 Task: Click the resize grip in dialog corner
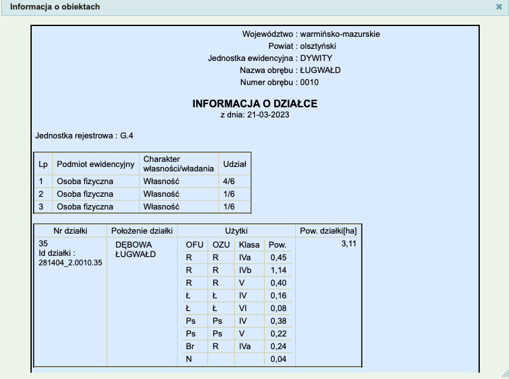point(505,375)
